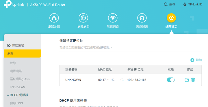Click the 網際網路 top tab label
Image resolution: width=208 pixels, height=107 pixels.
(x=83, y=26)
